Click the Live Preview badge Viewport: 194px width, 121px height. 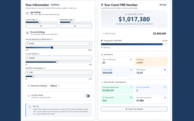[x=55, y=5]
